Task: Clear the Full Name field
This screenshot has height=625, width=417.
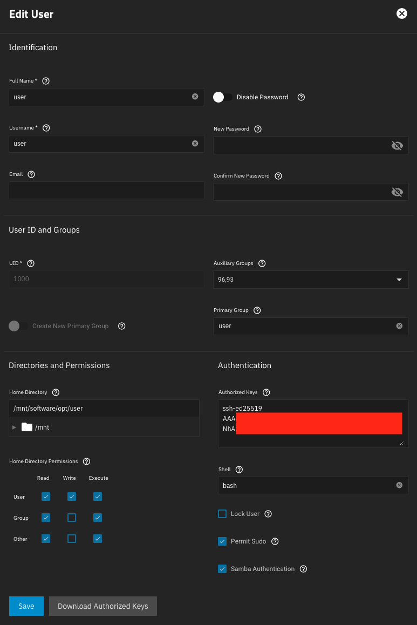Action: pos(195,97)
